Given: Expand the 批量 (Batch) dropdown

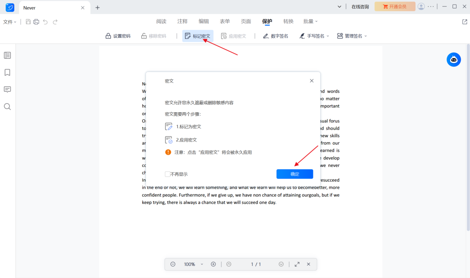Looking at the screenshot, I should click(x=310, y=21).
